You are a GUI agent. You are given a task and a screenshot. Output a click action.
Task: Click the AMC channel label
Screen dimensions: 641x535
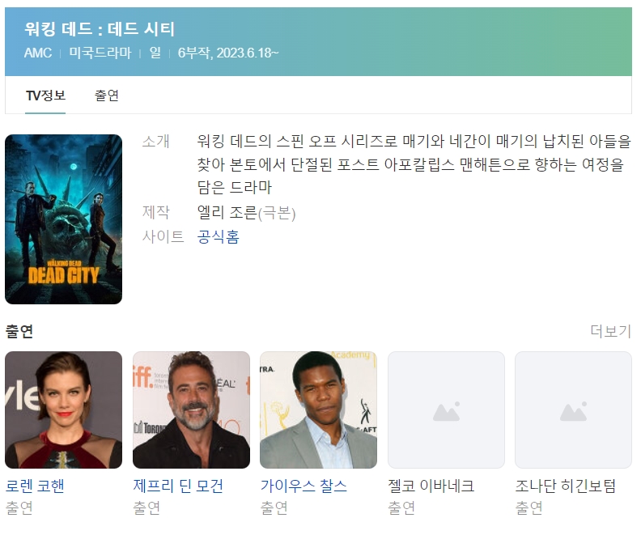[x=38, y=53]
